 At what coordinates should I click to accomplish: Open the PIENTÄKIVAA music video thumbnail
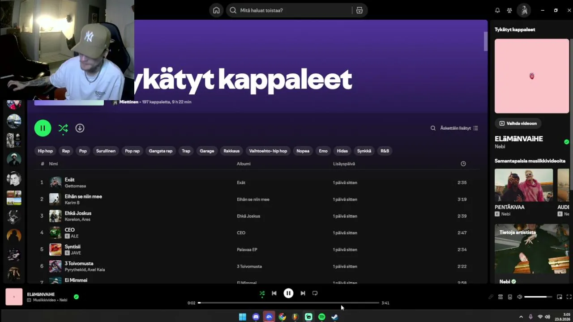[x=524, y=185]
